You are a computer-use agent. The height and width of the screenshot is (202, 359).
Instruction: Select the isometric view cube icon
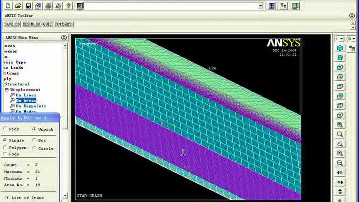[340, 48]
